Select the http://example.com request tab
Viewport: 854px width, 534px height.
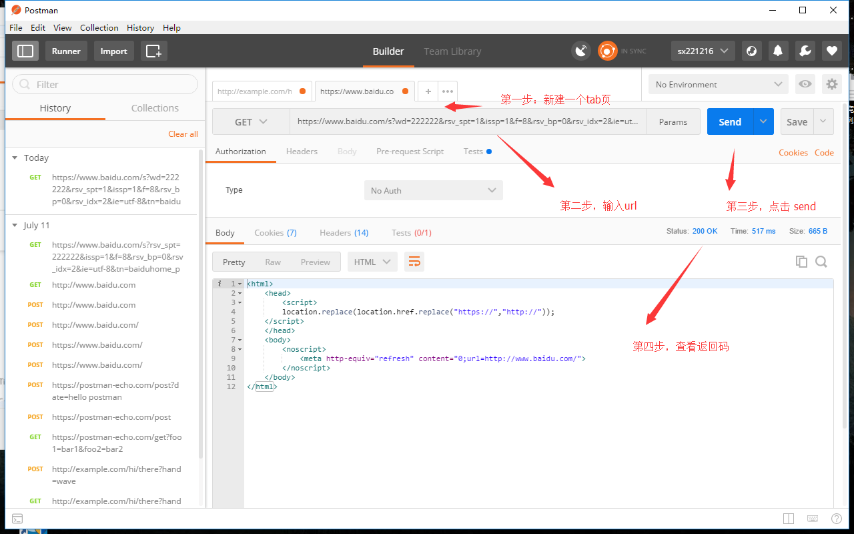tap(262, 91)
